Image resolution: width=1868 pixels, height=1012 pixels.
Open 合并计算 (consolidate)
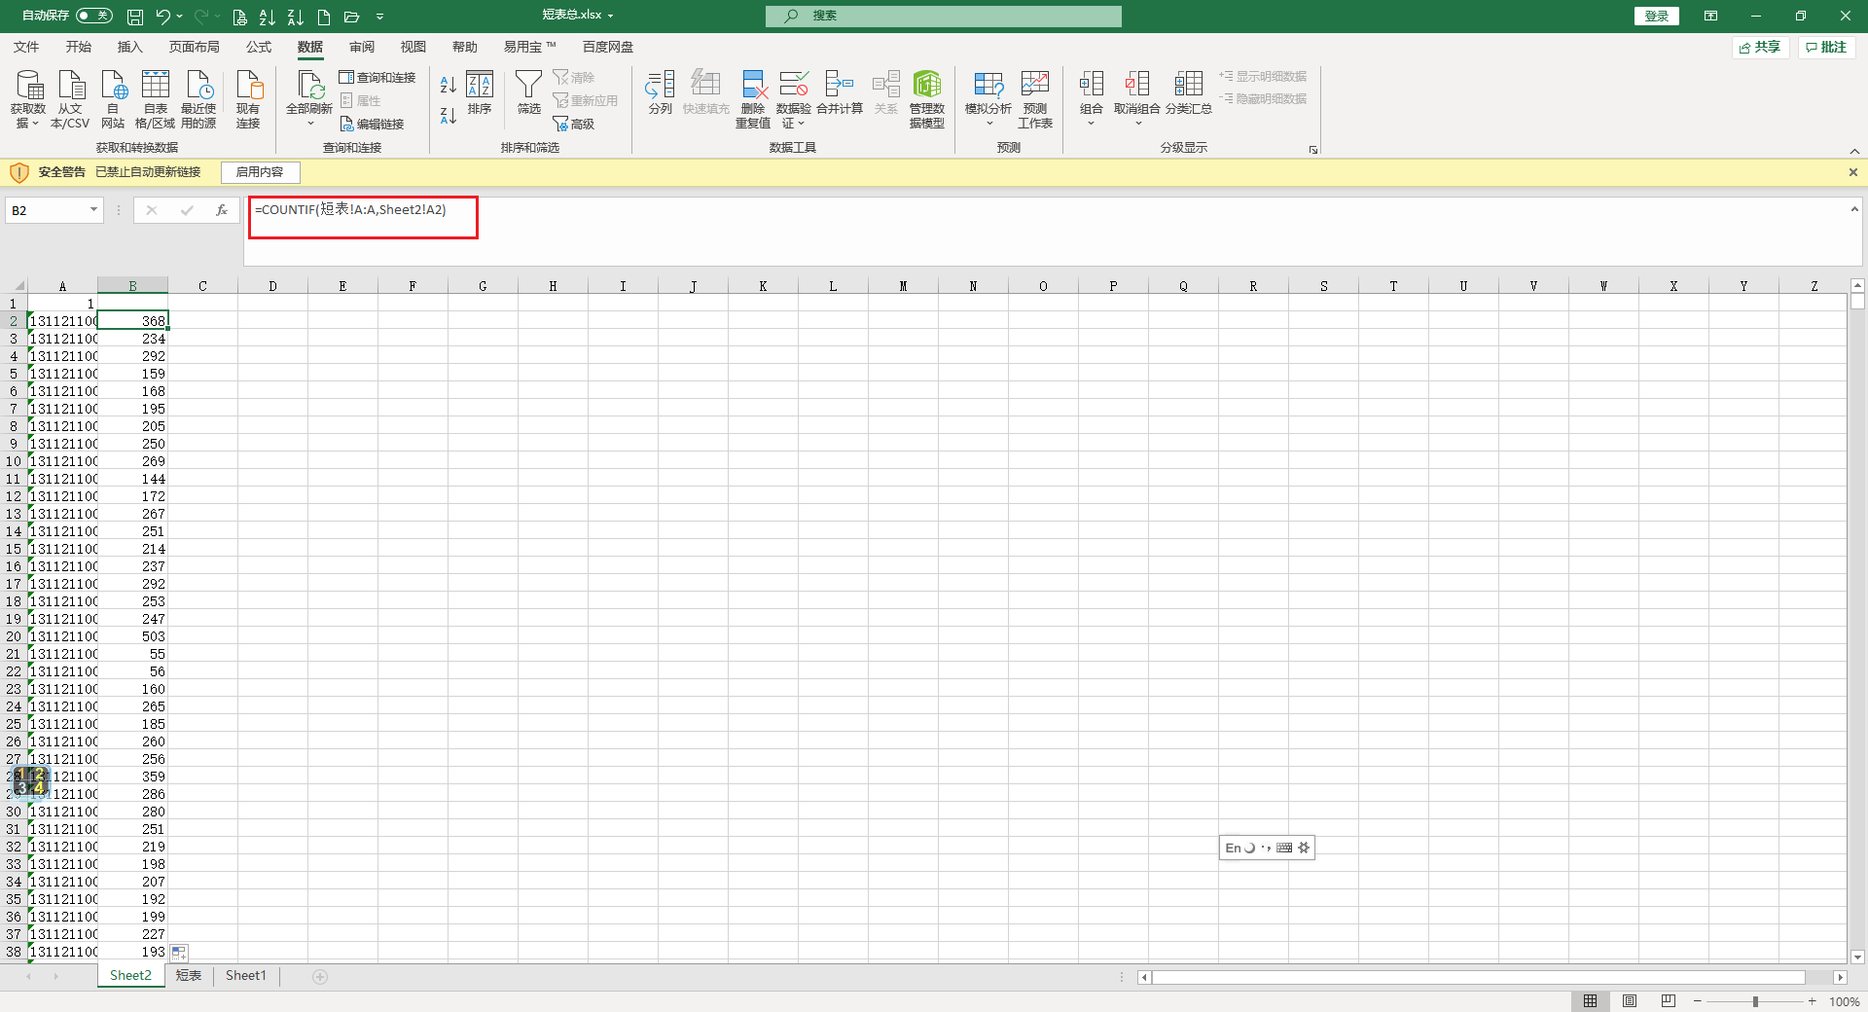pyautogui.click(x=840, y=92)
